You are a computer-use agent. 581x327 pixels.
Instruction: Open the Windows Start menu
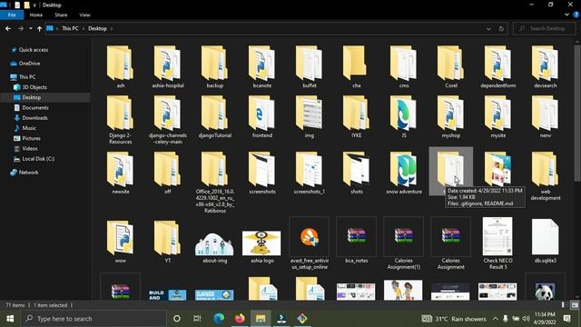pos(10,319)
